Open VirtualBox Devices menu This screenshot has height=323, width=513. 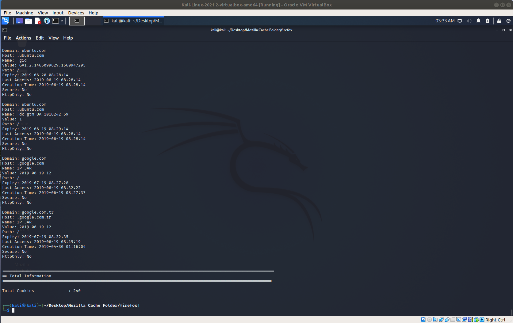tap(76, 13)
